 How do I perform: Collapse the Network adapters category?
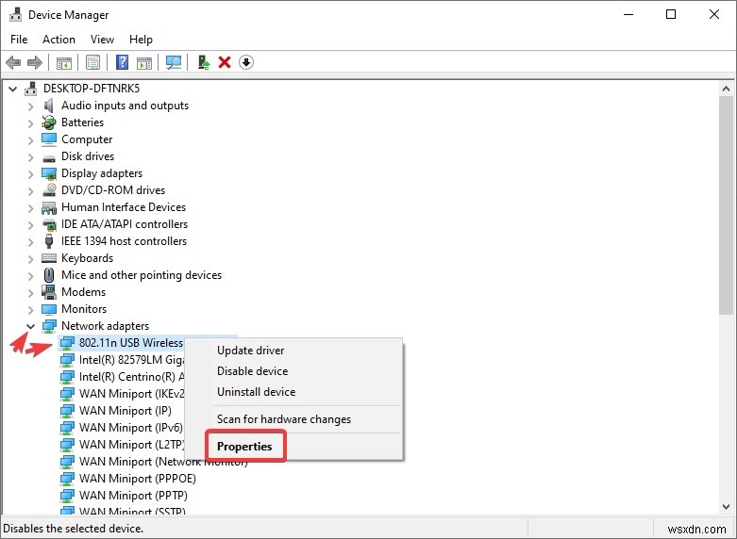pos(30,326)
